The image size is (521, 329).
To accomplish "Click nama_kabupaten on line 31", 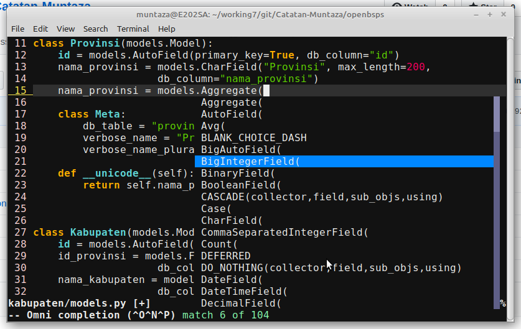I will pyautogui.click(x=101, y=279).
